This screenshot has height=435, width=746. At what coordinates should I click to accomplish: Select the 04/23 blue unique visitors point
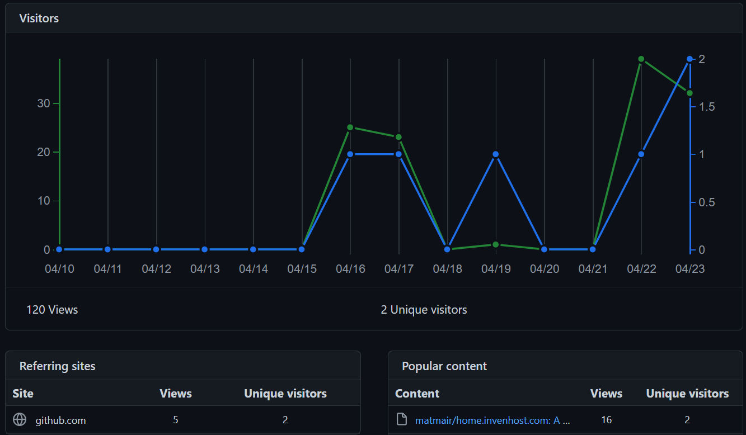click(689, 58)
